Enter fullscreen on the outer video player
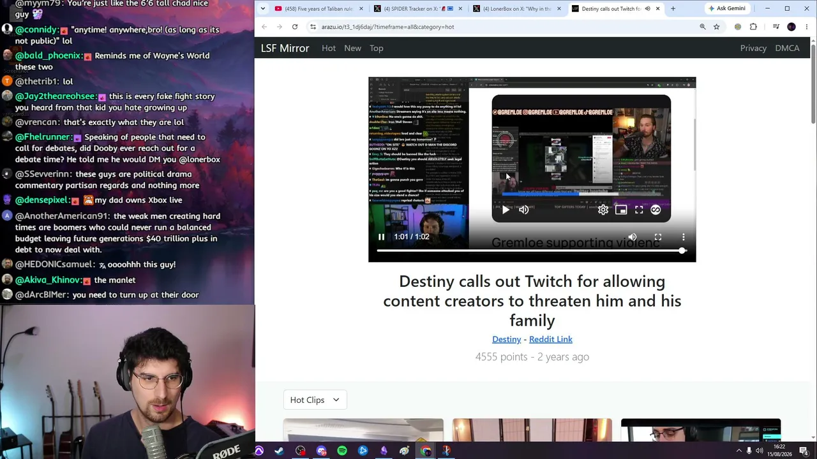Viewport: 817px width, 459px height. [658, 237]
